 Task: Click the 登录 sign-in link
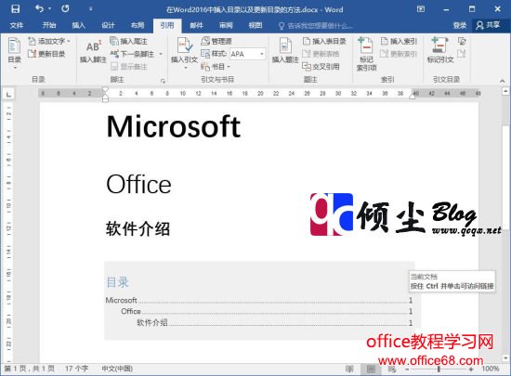460,25
